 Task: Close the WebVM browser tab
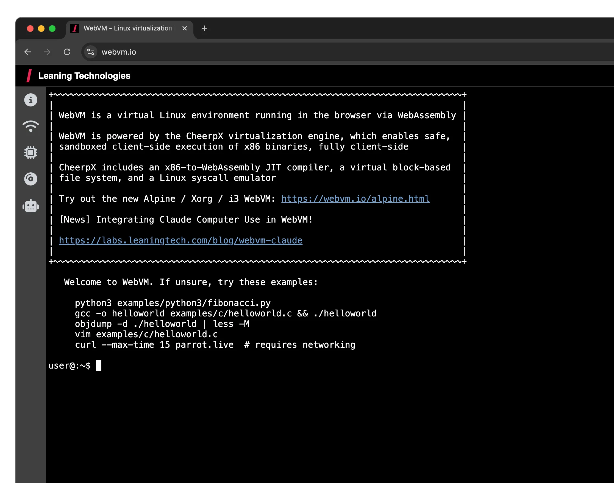tap(185, 28)
